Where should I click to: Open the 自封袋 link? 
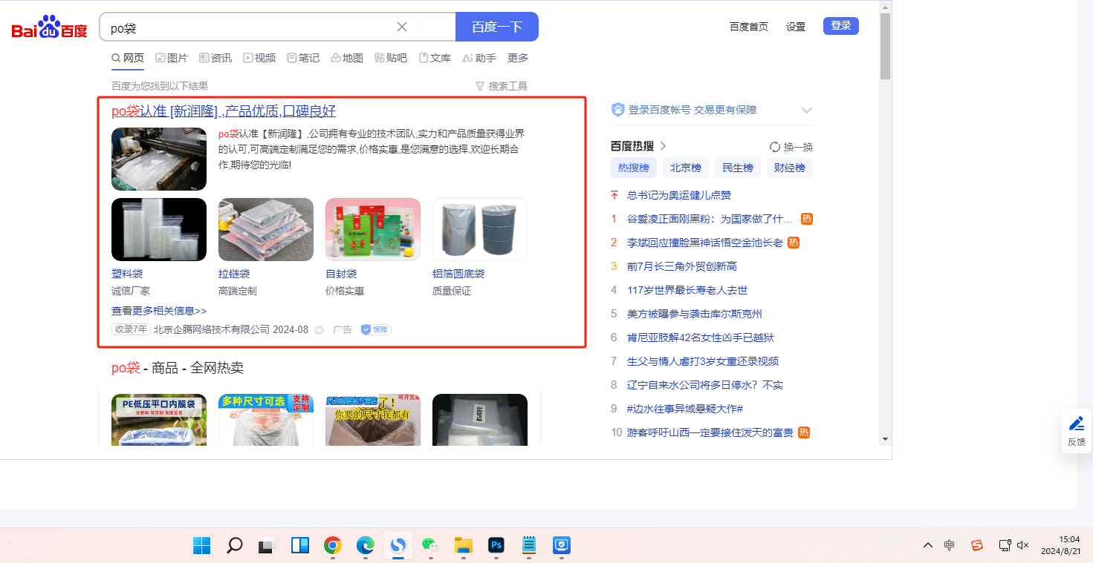(x=341, y=274)
